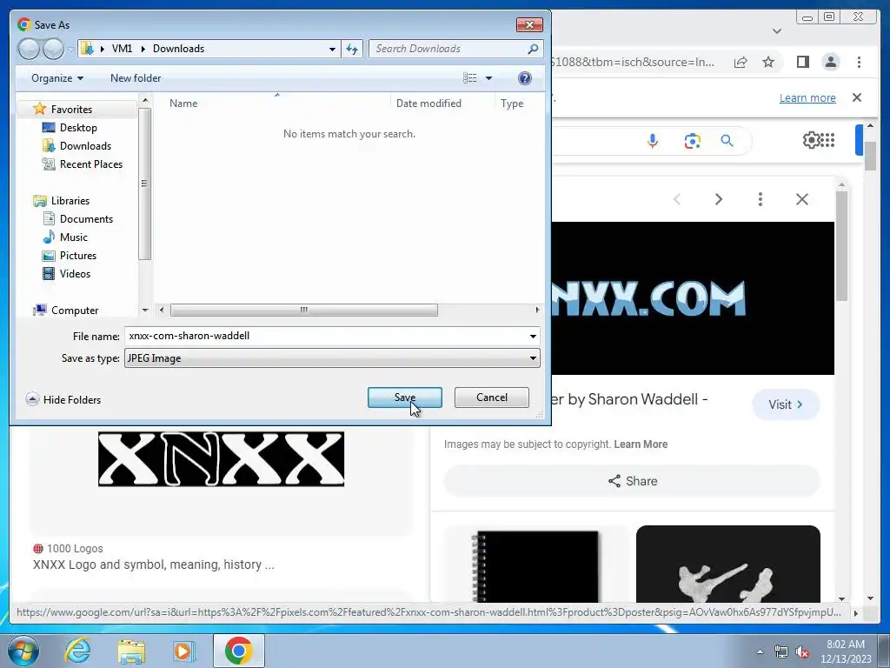Open the Music library
Screen dimensions: 890x668
click(74, 237)
